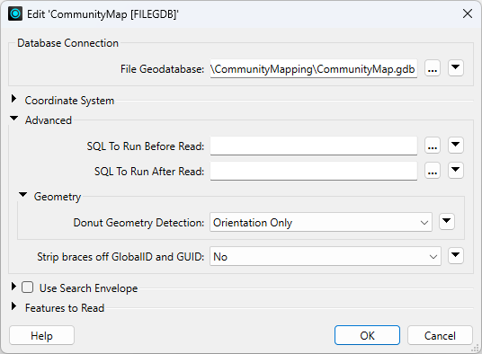Click the FME app icon in title bar
Viewport: 482px width, 354px height.
coord(15,13)
